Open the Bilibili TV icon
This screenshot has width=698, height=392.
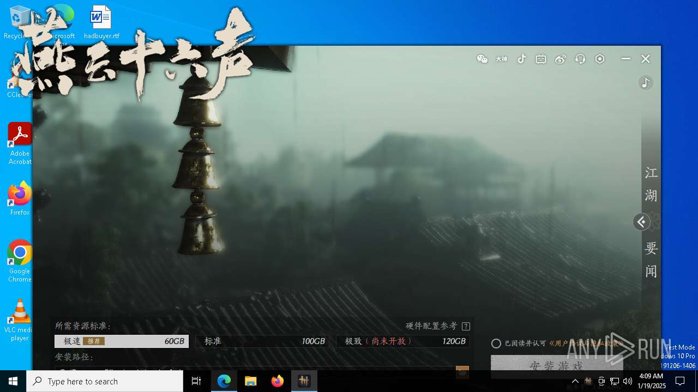(x=541, y=59)
